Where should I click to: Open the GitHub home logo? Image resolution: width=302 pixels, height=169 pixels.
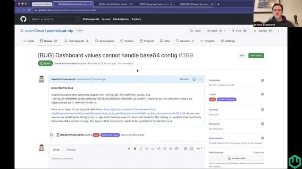point(23,19)
